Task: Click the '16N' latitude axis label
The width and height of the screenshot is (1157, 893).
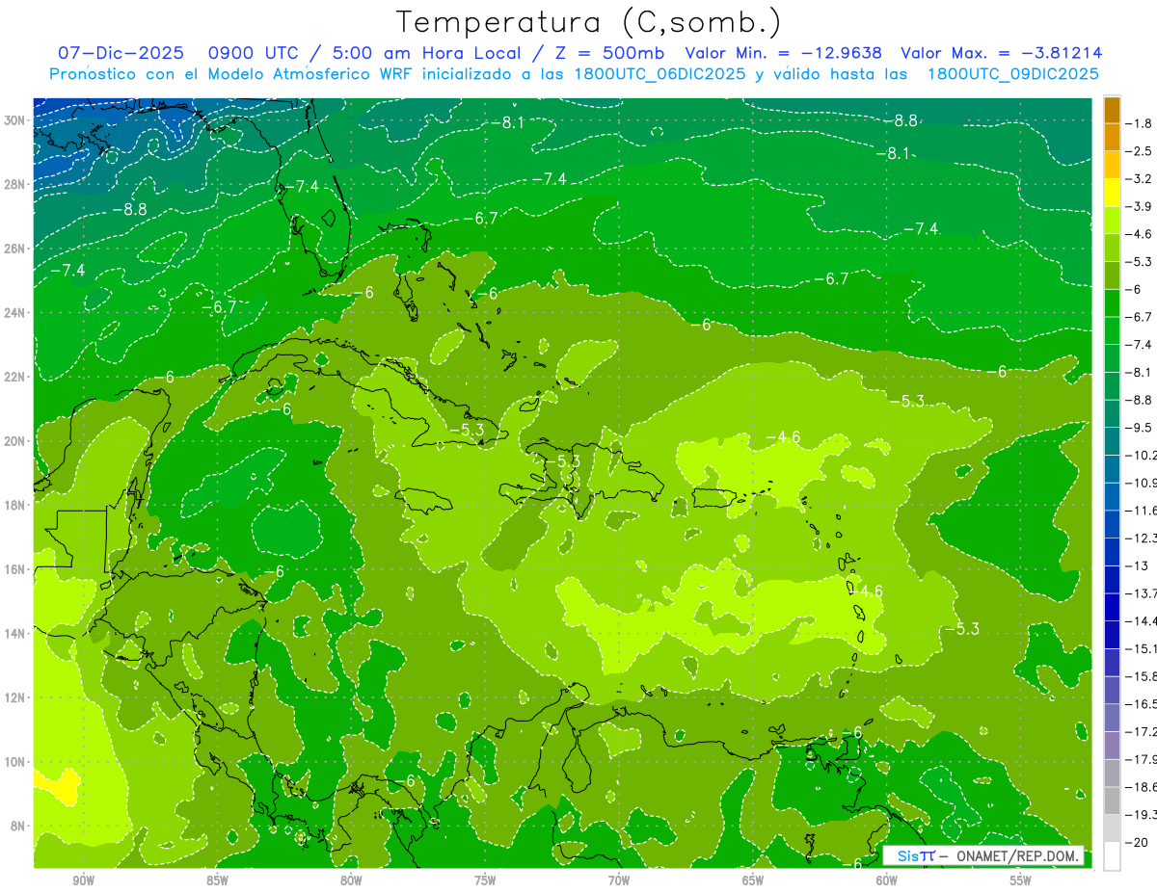Action: click(x=16, y=569)
